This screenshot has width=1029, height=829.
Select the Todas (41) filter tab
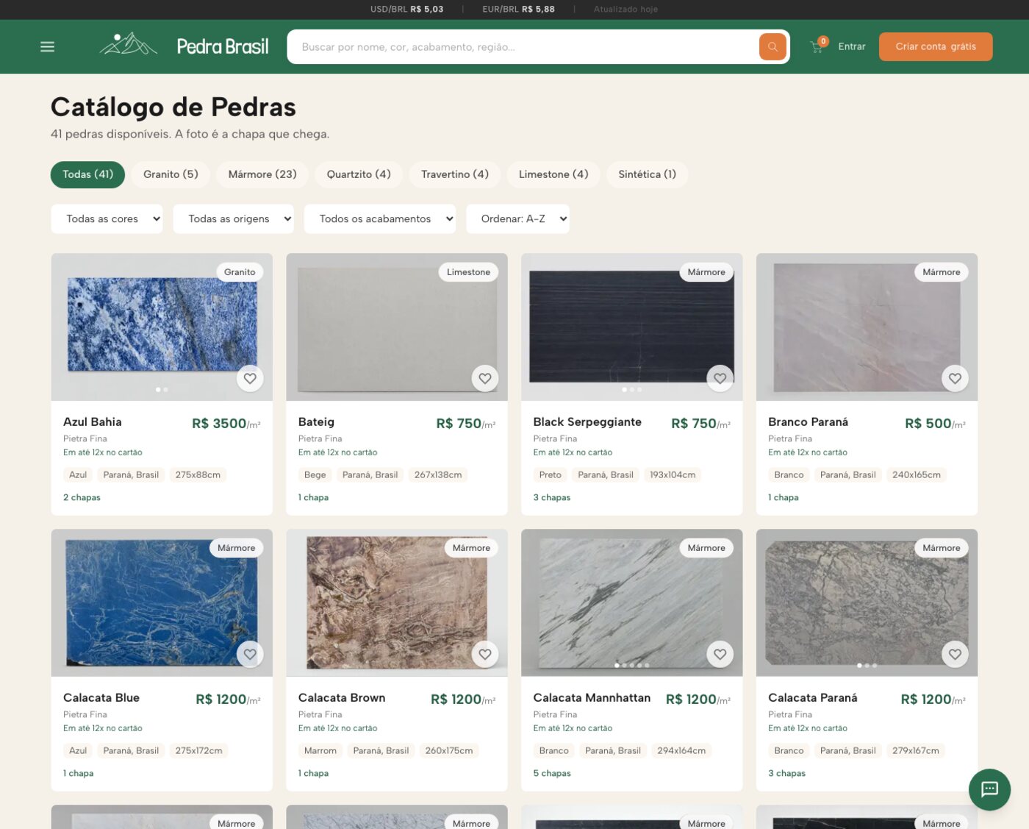pos(87,174)
